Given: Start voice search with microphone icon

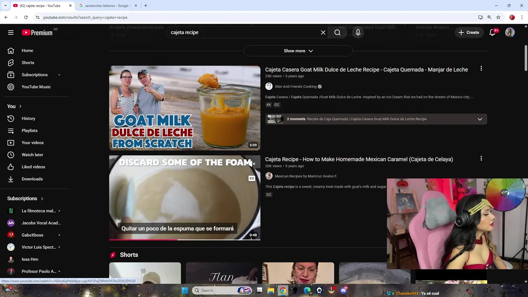Looking at the screenshot, I should (358, 33).
